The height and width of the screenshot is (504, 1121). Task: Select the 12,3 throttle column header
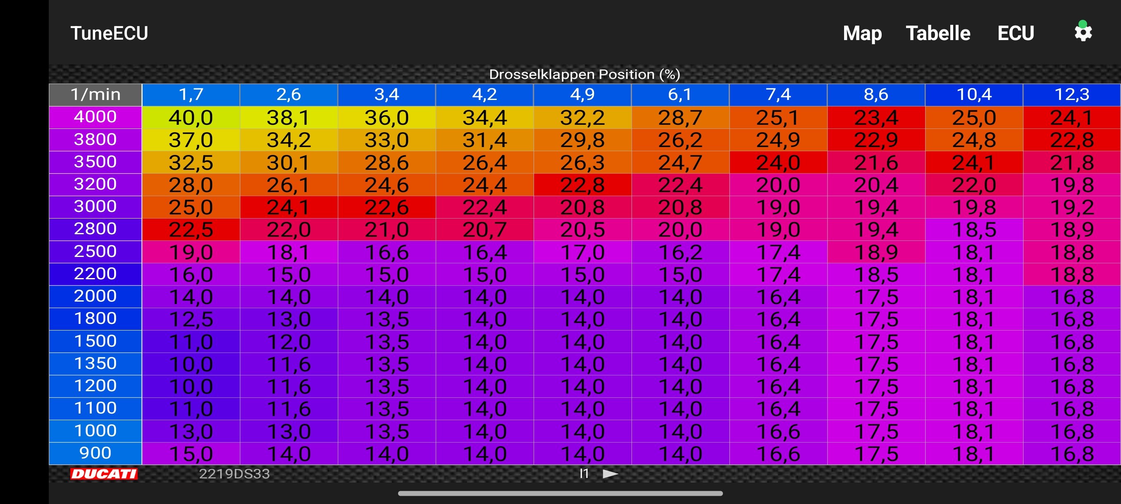[1072, 94]
